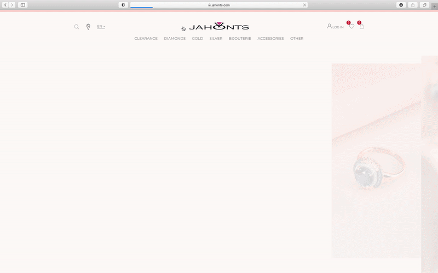
Task: Open the DIAMONDS menu item
Action: coord(175,38)
